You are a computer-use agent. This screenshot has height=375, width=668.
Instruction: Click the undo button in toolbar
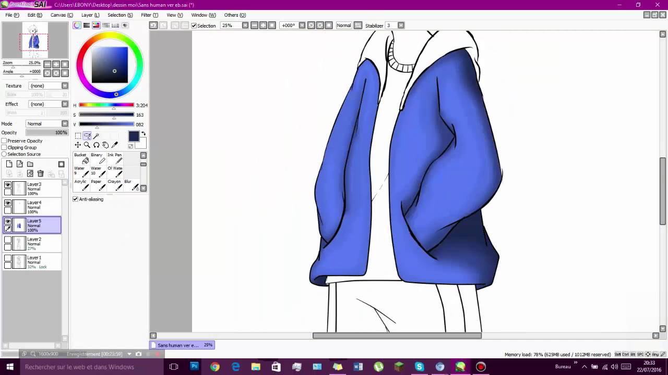tap(153, 25)
